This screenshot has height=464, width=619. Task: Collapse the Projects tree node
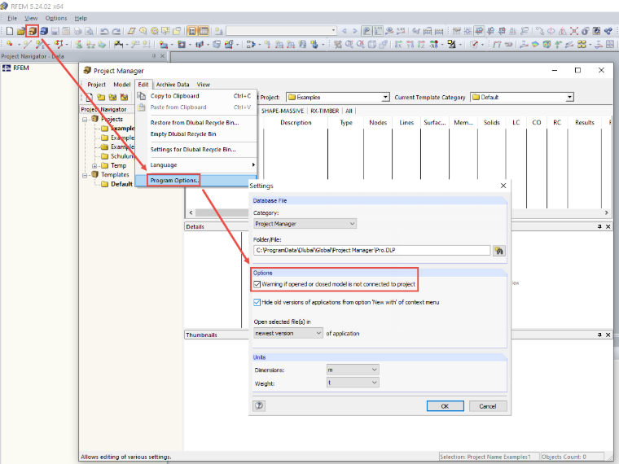(85, 119)
